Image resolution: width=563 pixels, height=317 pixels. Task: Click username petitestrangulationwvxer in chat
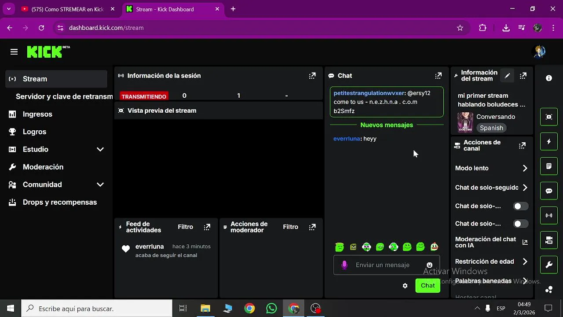coord(369,93)
